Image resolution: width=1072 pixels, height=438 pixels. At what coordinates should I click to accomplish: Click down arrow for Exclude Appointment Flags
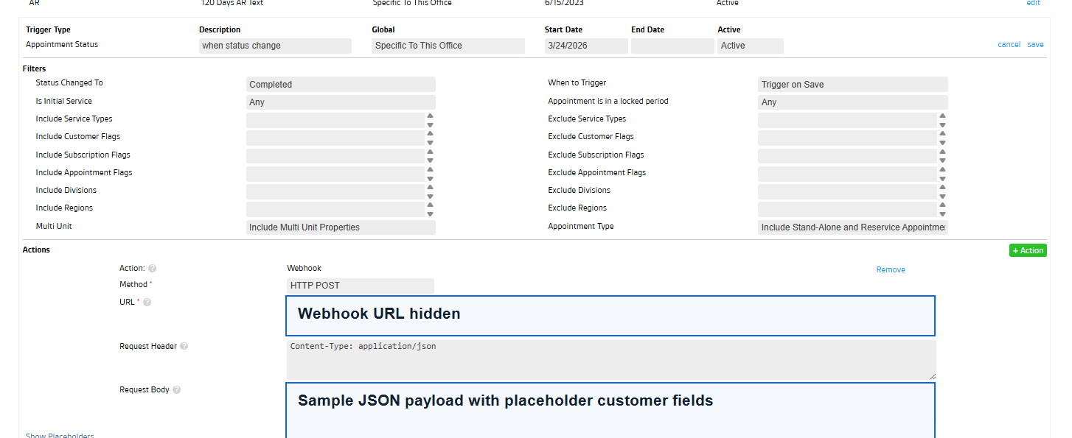pyautogui.click(x=942, y=179)
